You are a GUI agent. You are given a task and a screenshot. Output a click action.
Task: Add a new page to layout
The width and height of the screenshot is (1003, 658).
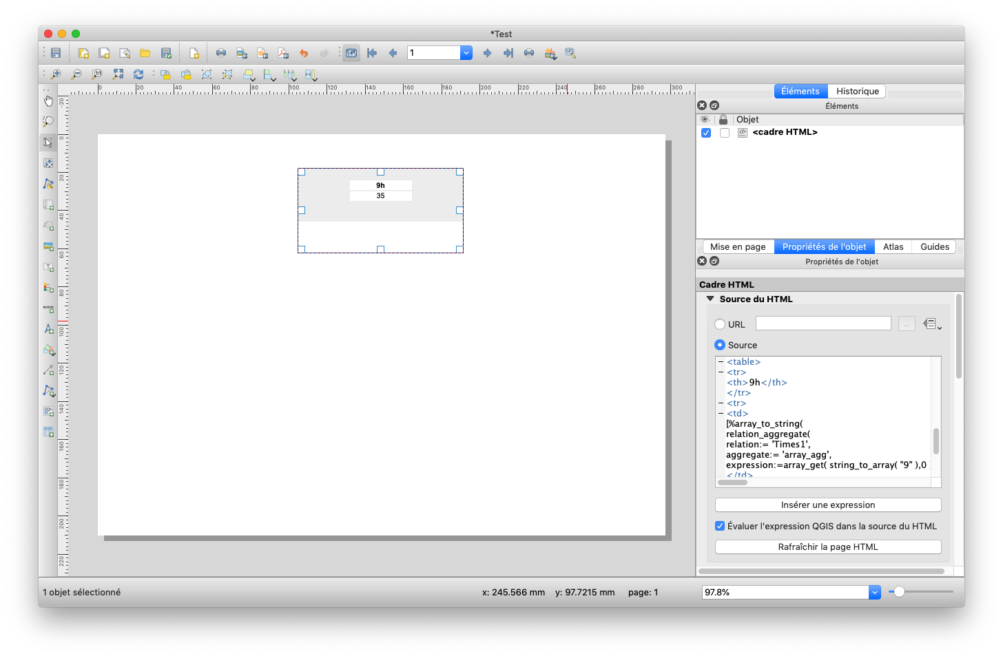[x=194, y=53]
